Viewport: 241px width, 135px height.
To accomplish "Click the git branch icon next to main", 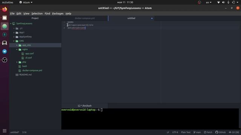I will 195,132.
